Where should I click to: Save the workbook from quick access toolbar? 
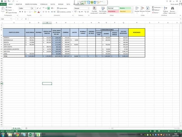pyautogui.click(x=5, y=1)
